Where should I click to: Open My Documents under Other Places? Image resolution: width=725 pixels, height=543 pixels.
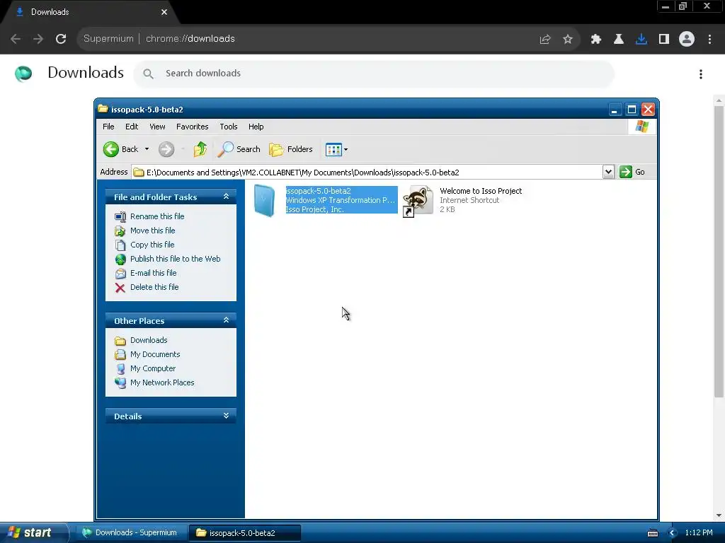tap(155, 355)
